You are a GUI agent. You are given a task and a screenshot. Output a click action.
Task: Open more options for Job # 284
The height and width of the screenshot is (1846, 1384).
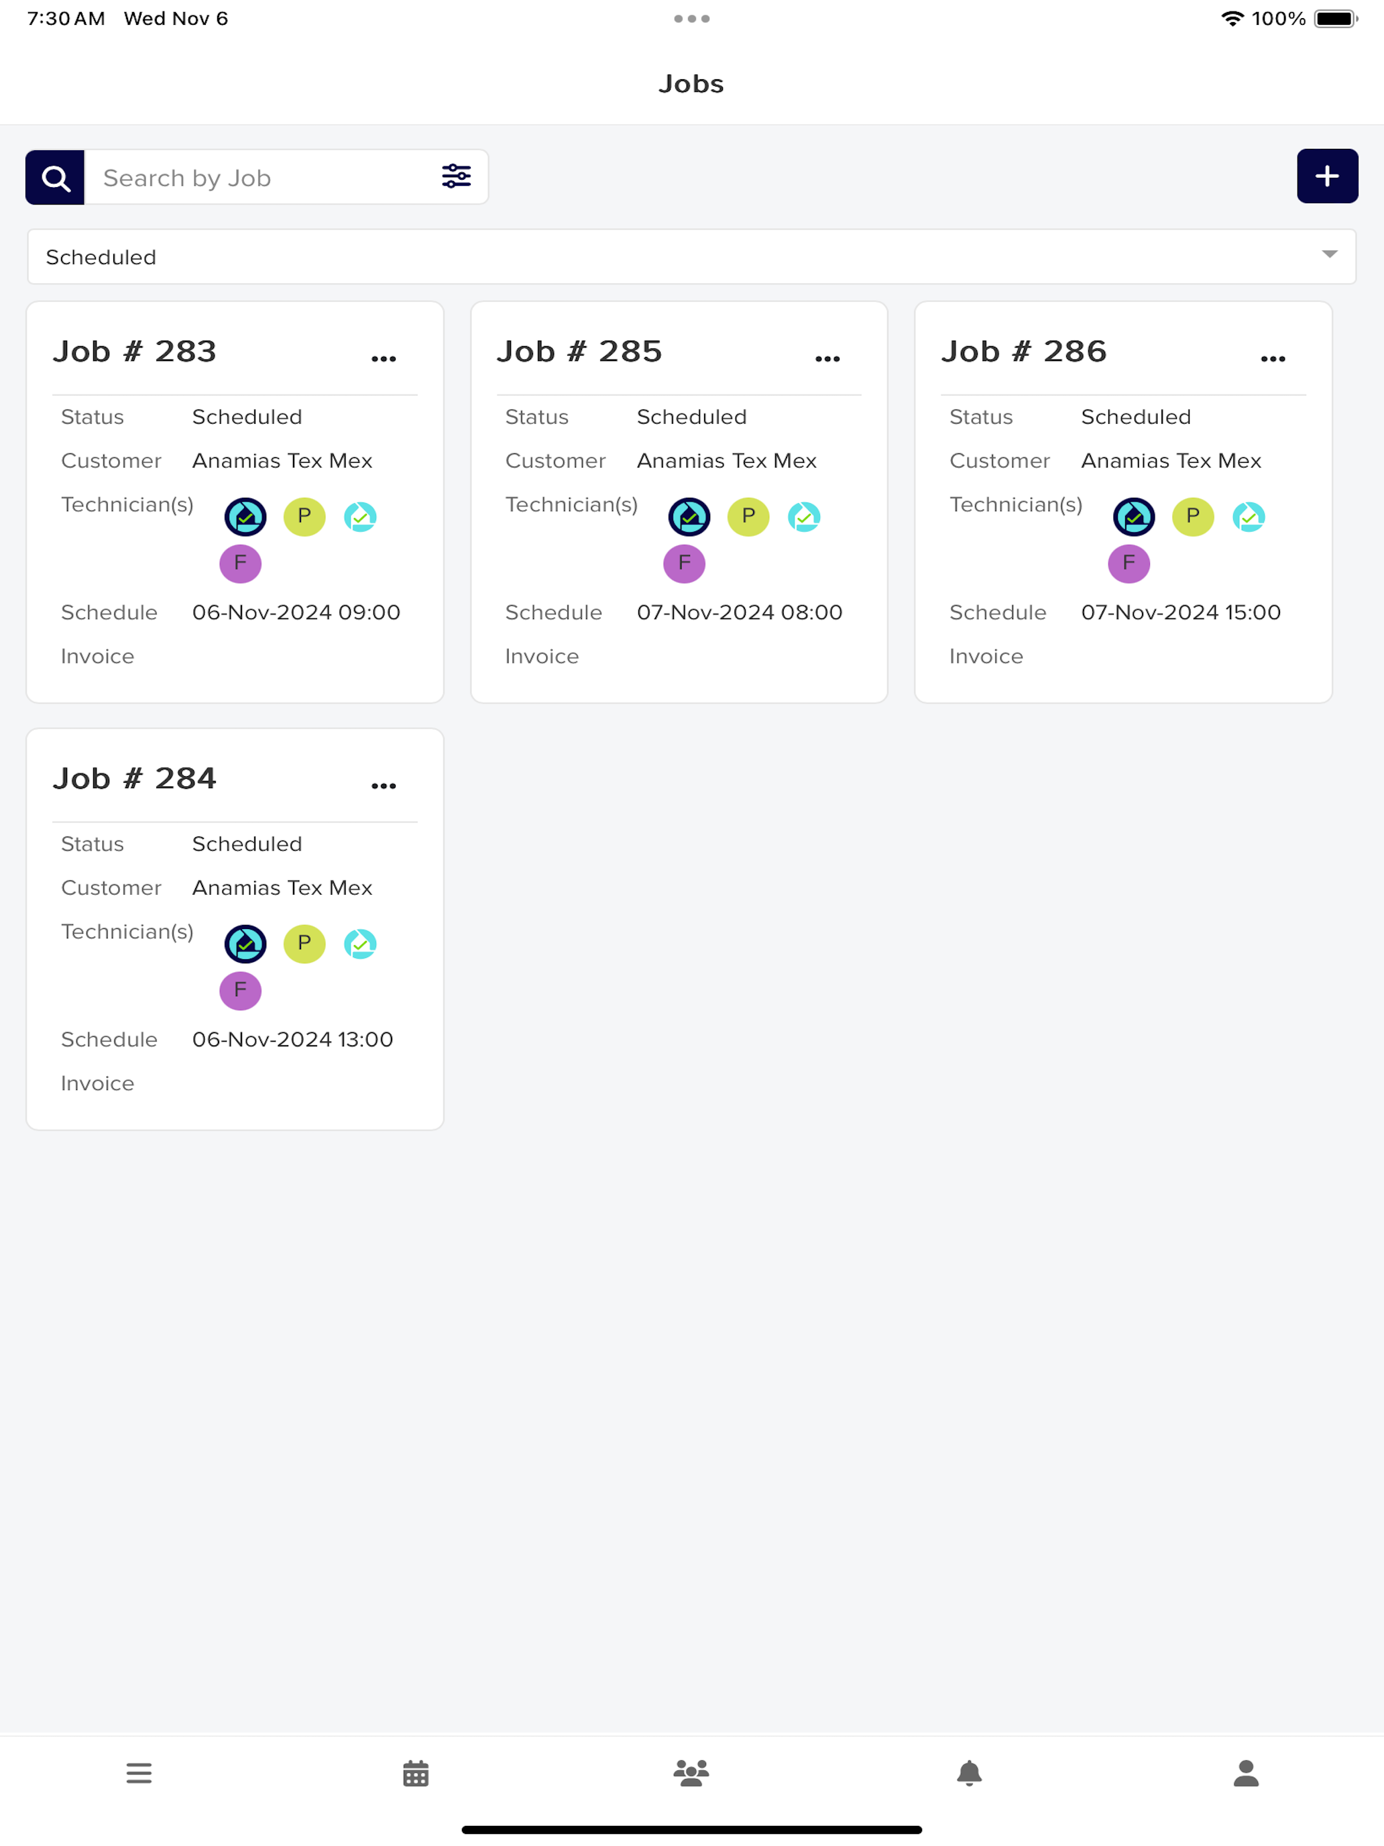coord(384,786)
